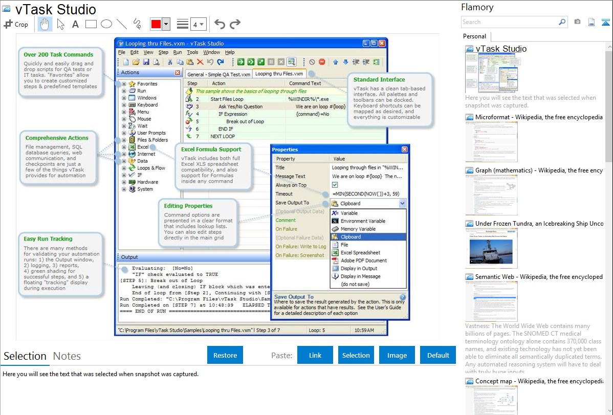Click the camera snapshot icon

tap(577, 22)
